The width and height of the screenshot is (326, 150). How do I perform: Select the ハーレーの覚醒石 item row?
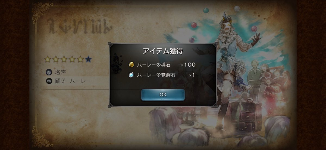(162, 75)
